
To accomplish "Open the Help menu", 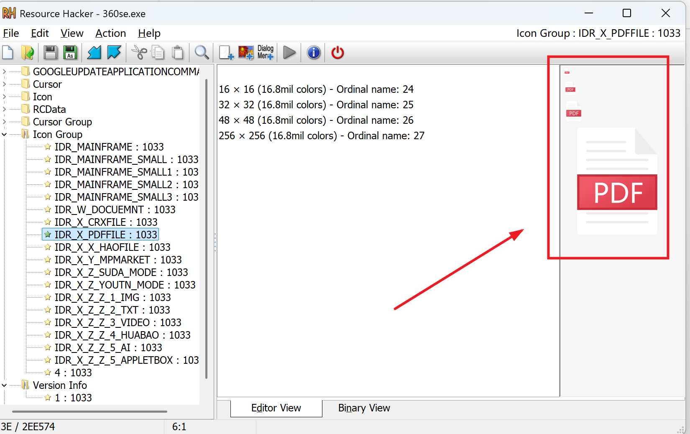I will point(149,33).
